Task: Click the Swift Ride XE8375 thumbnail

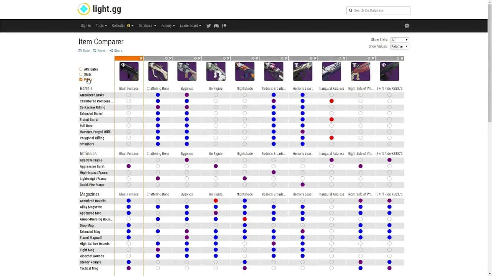Action: 389,71
